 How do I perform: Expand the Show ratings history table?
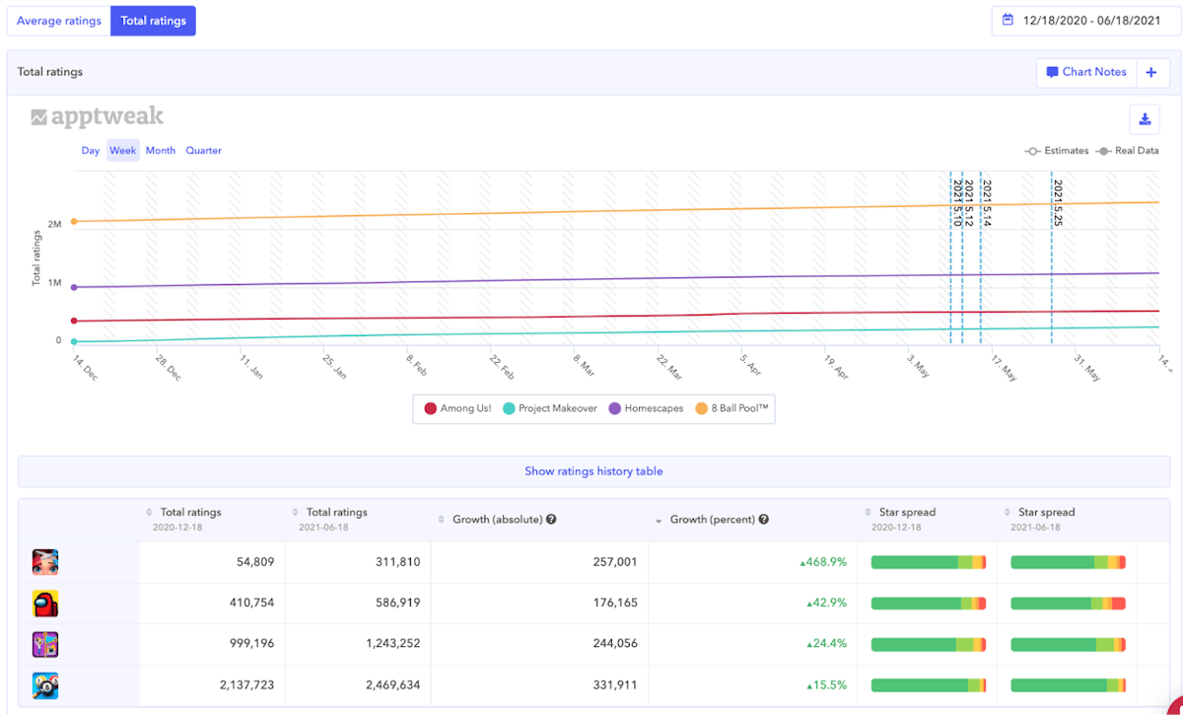pos(593,471)
